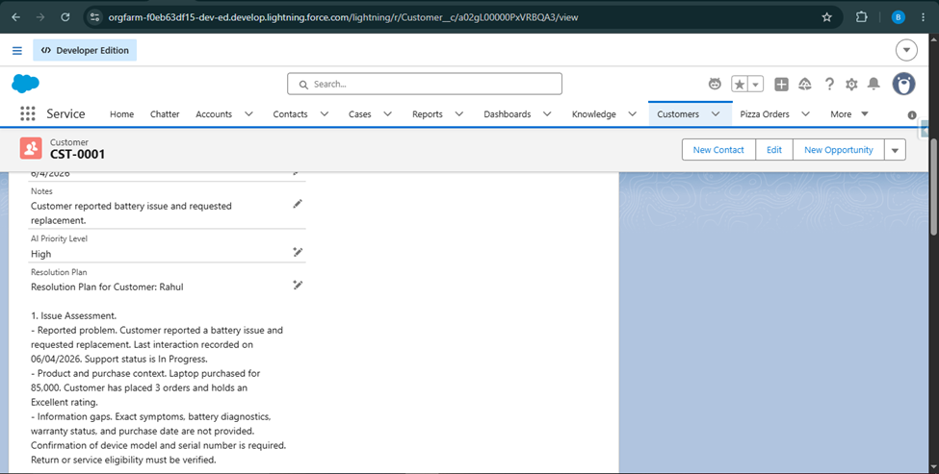Image resolution: width=939 pixels, height=474 pixels.
Task: Click the Edit record button
Action: (x=774, y=150)
